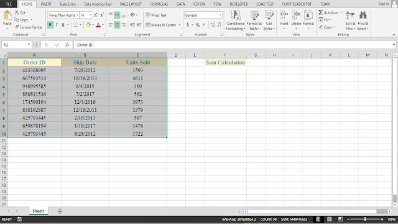Viewport: 398px width, 224px height.
Task: Click Decrease Indent icon
Action: 132,25
